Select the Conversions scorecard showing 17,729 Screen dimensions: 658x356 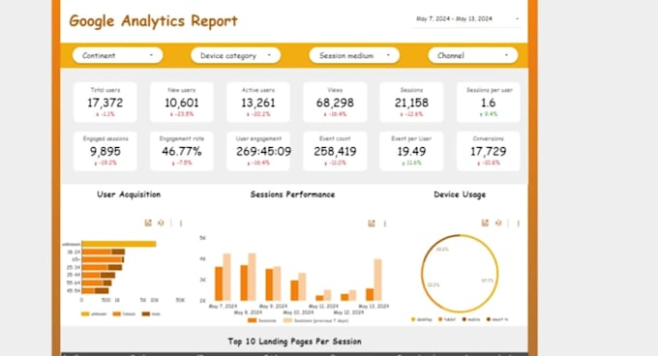click(488, 151)
